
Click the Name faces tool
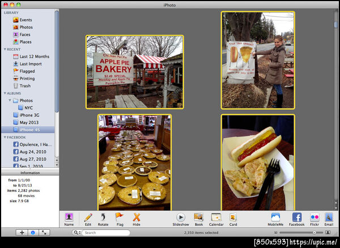point(69,220)
